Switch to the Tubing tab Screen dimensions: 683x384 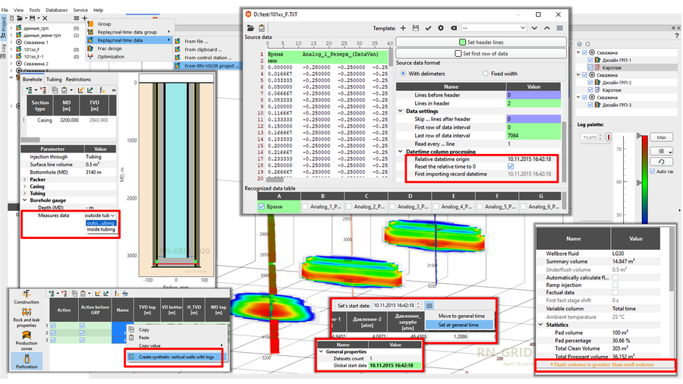pos(54,79)
